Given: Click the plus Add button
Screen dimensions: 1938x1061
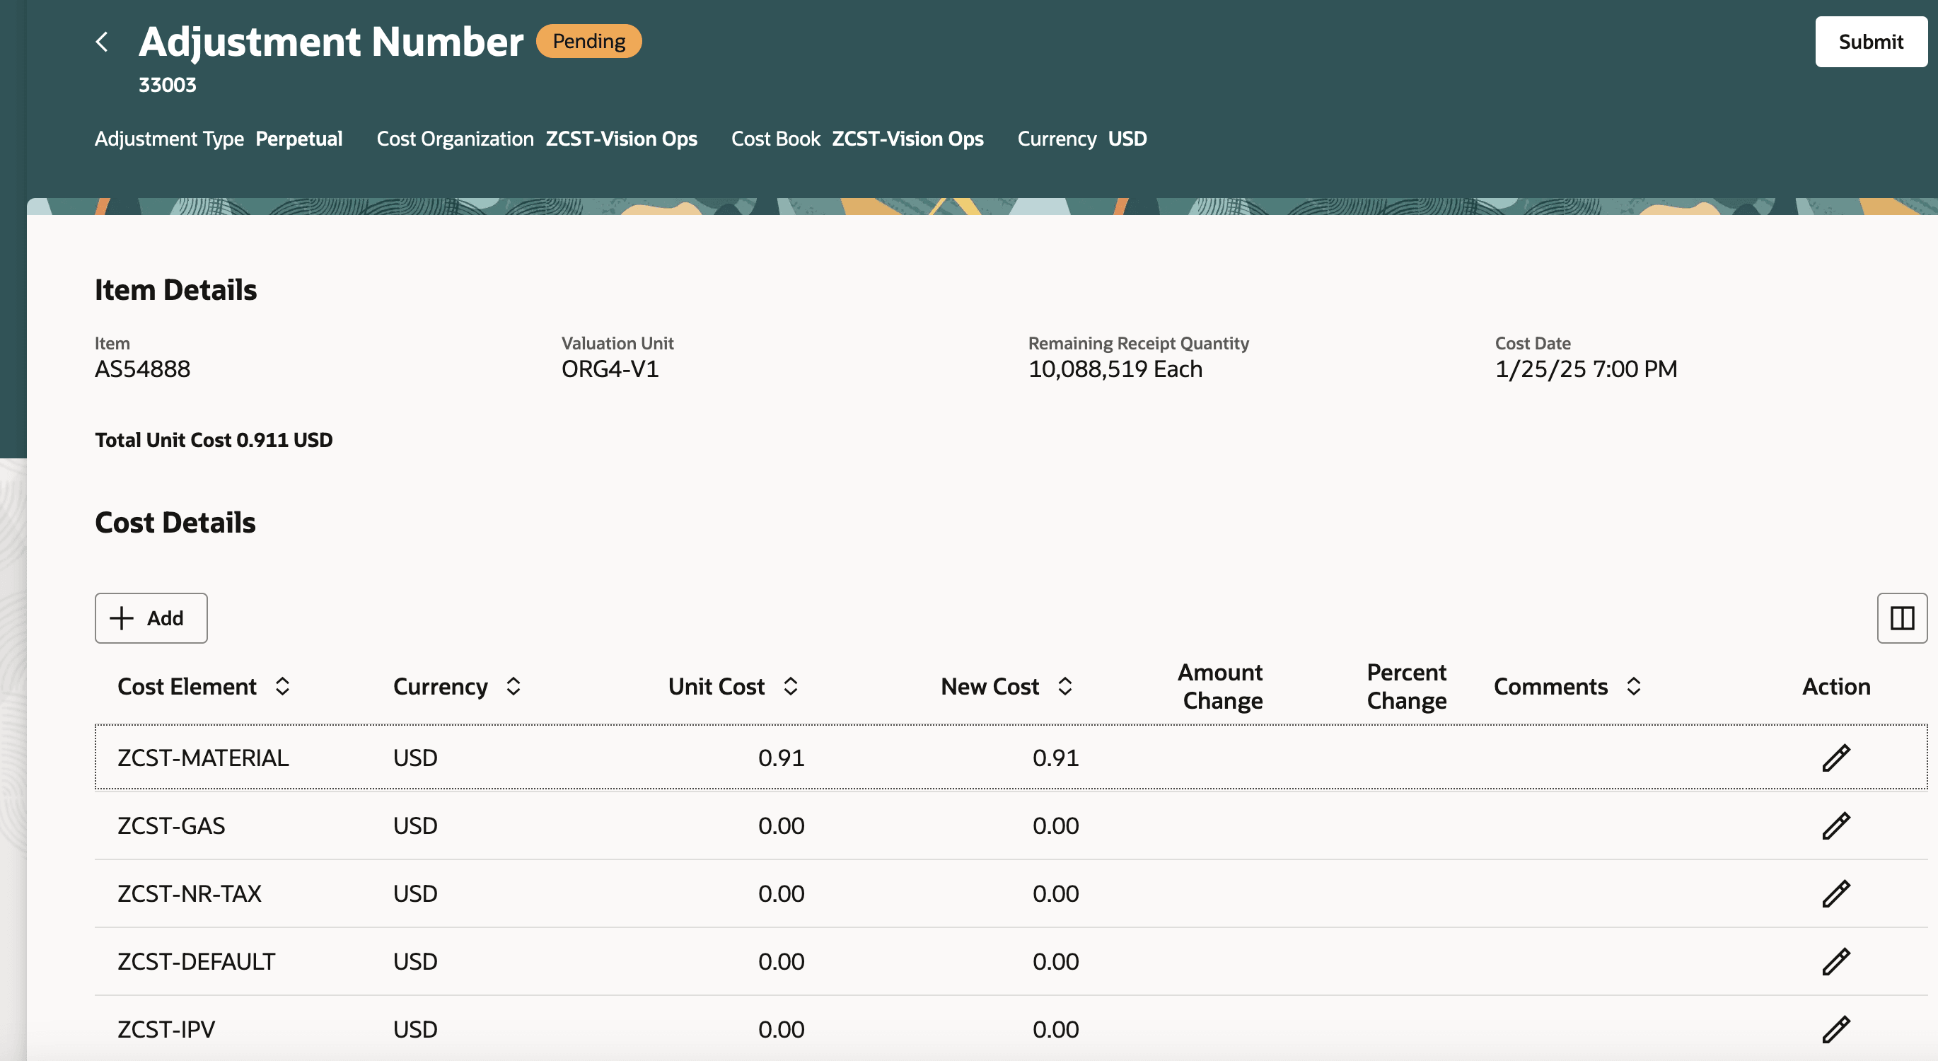Looking at the screenshot, I should pos(151,618).
